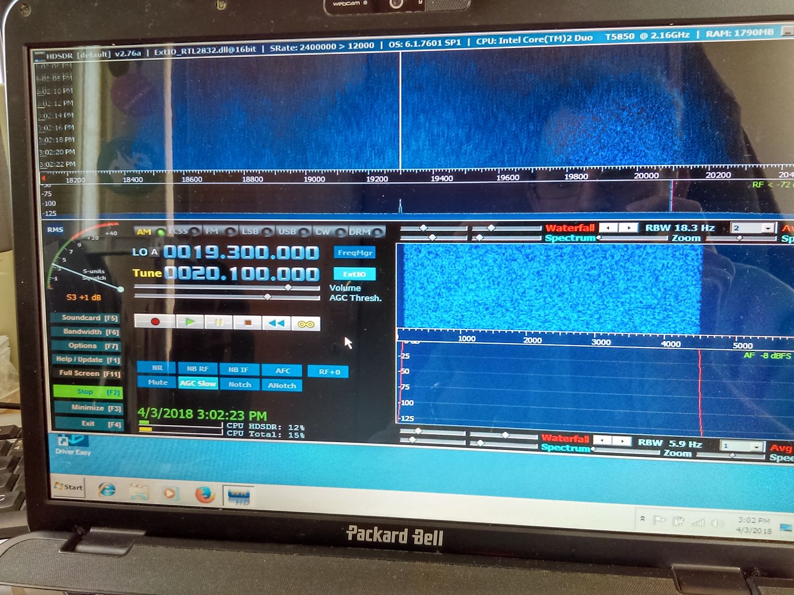Toggle the Mute button

158,382
